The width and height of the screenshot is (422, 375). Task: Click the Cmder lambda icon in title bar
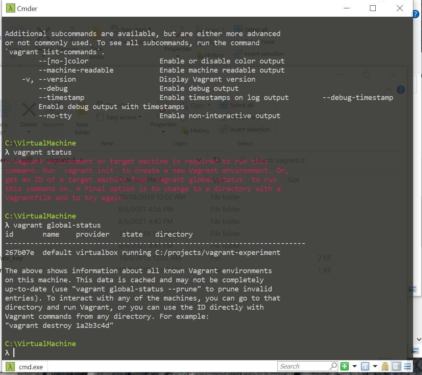click(10, 8)
